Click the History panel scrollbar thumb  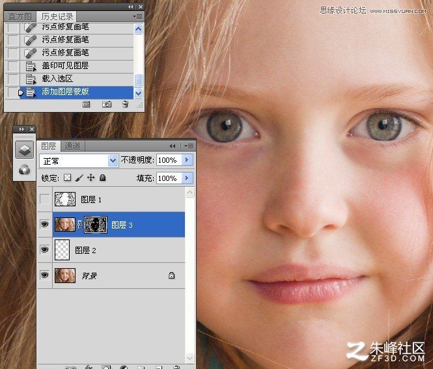tap(138, 80)
